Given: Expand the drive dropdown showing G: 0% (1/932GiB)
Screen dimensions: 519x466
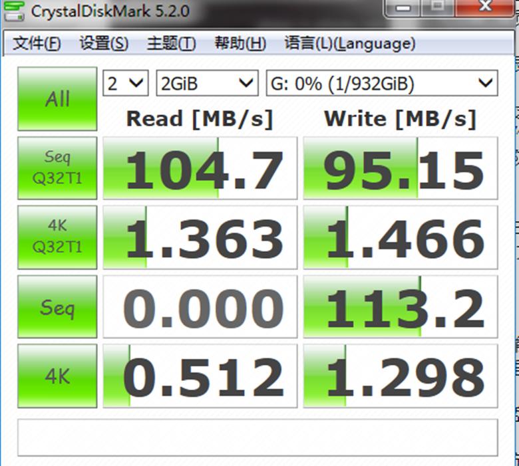Looking at the screenshot, I should 382,83.
